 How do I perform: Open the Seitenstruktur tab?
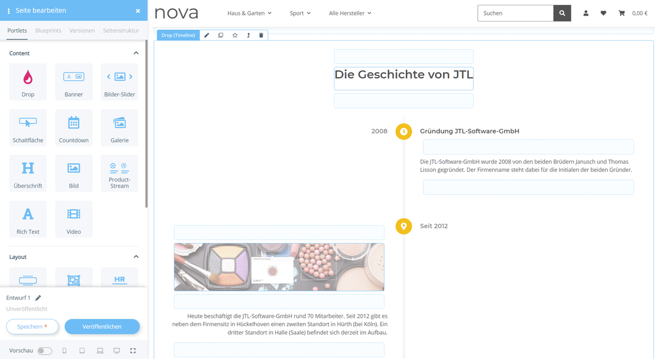coord(121,31)
